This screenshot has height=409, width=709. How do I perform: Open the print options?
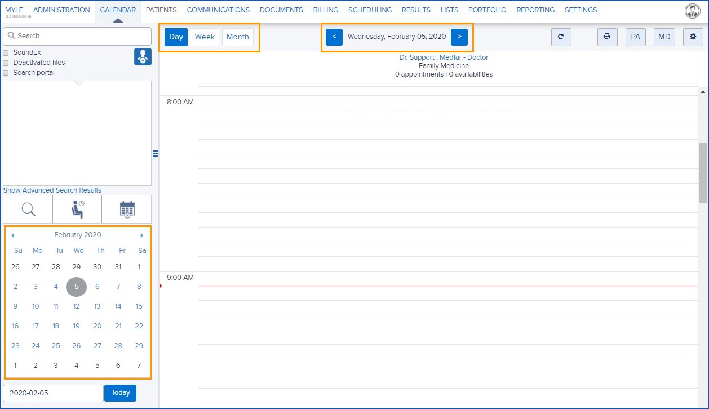(x=607, y=37)
